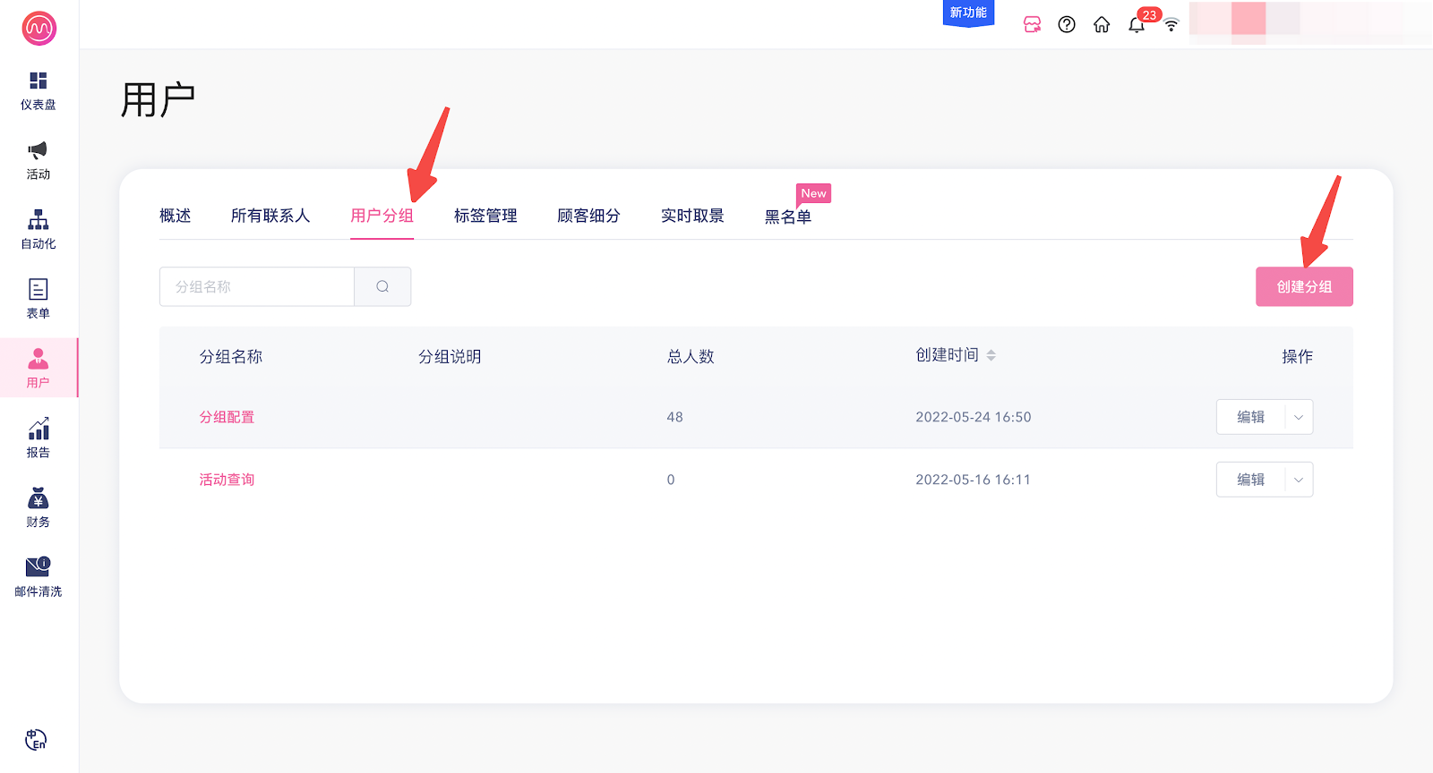Switch to the 黑名单 tab
The width and height of the screenshot is (1433, 773).
[787, 217]
